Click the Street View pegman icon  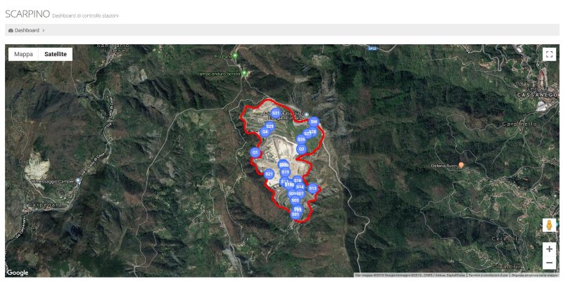coord(549,225)
